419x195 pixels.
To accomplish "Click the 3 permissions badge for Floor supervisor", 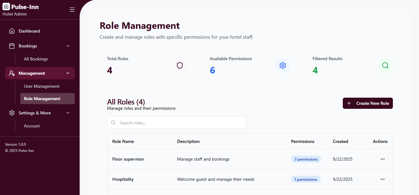I will coord(306,159).
